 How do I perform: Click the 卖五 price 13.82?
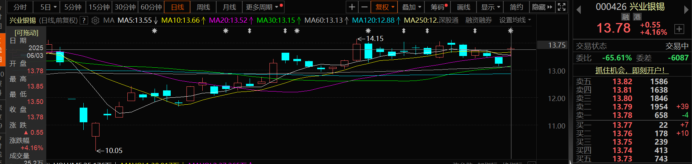622,82
